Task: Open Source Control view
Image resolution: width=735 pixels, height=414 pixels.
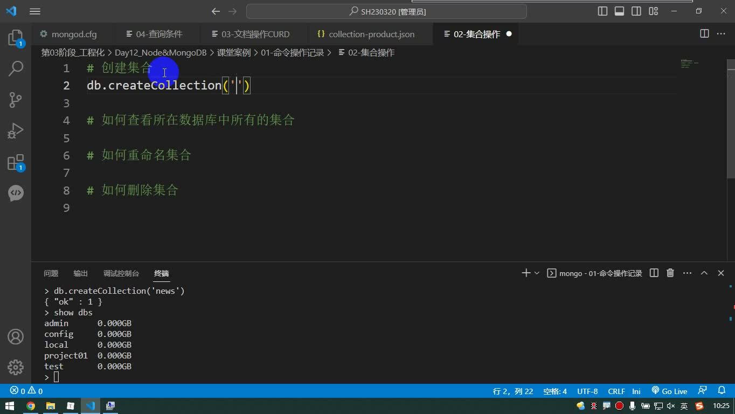Action: (16, 99)
